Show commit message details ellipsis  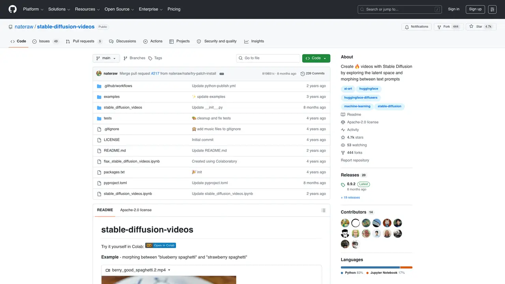tap(222, 74)
